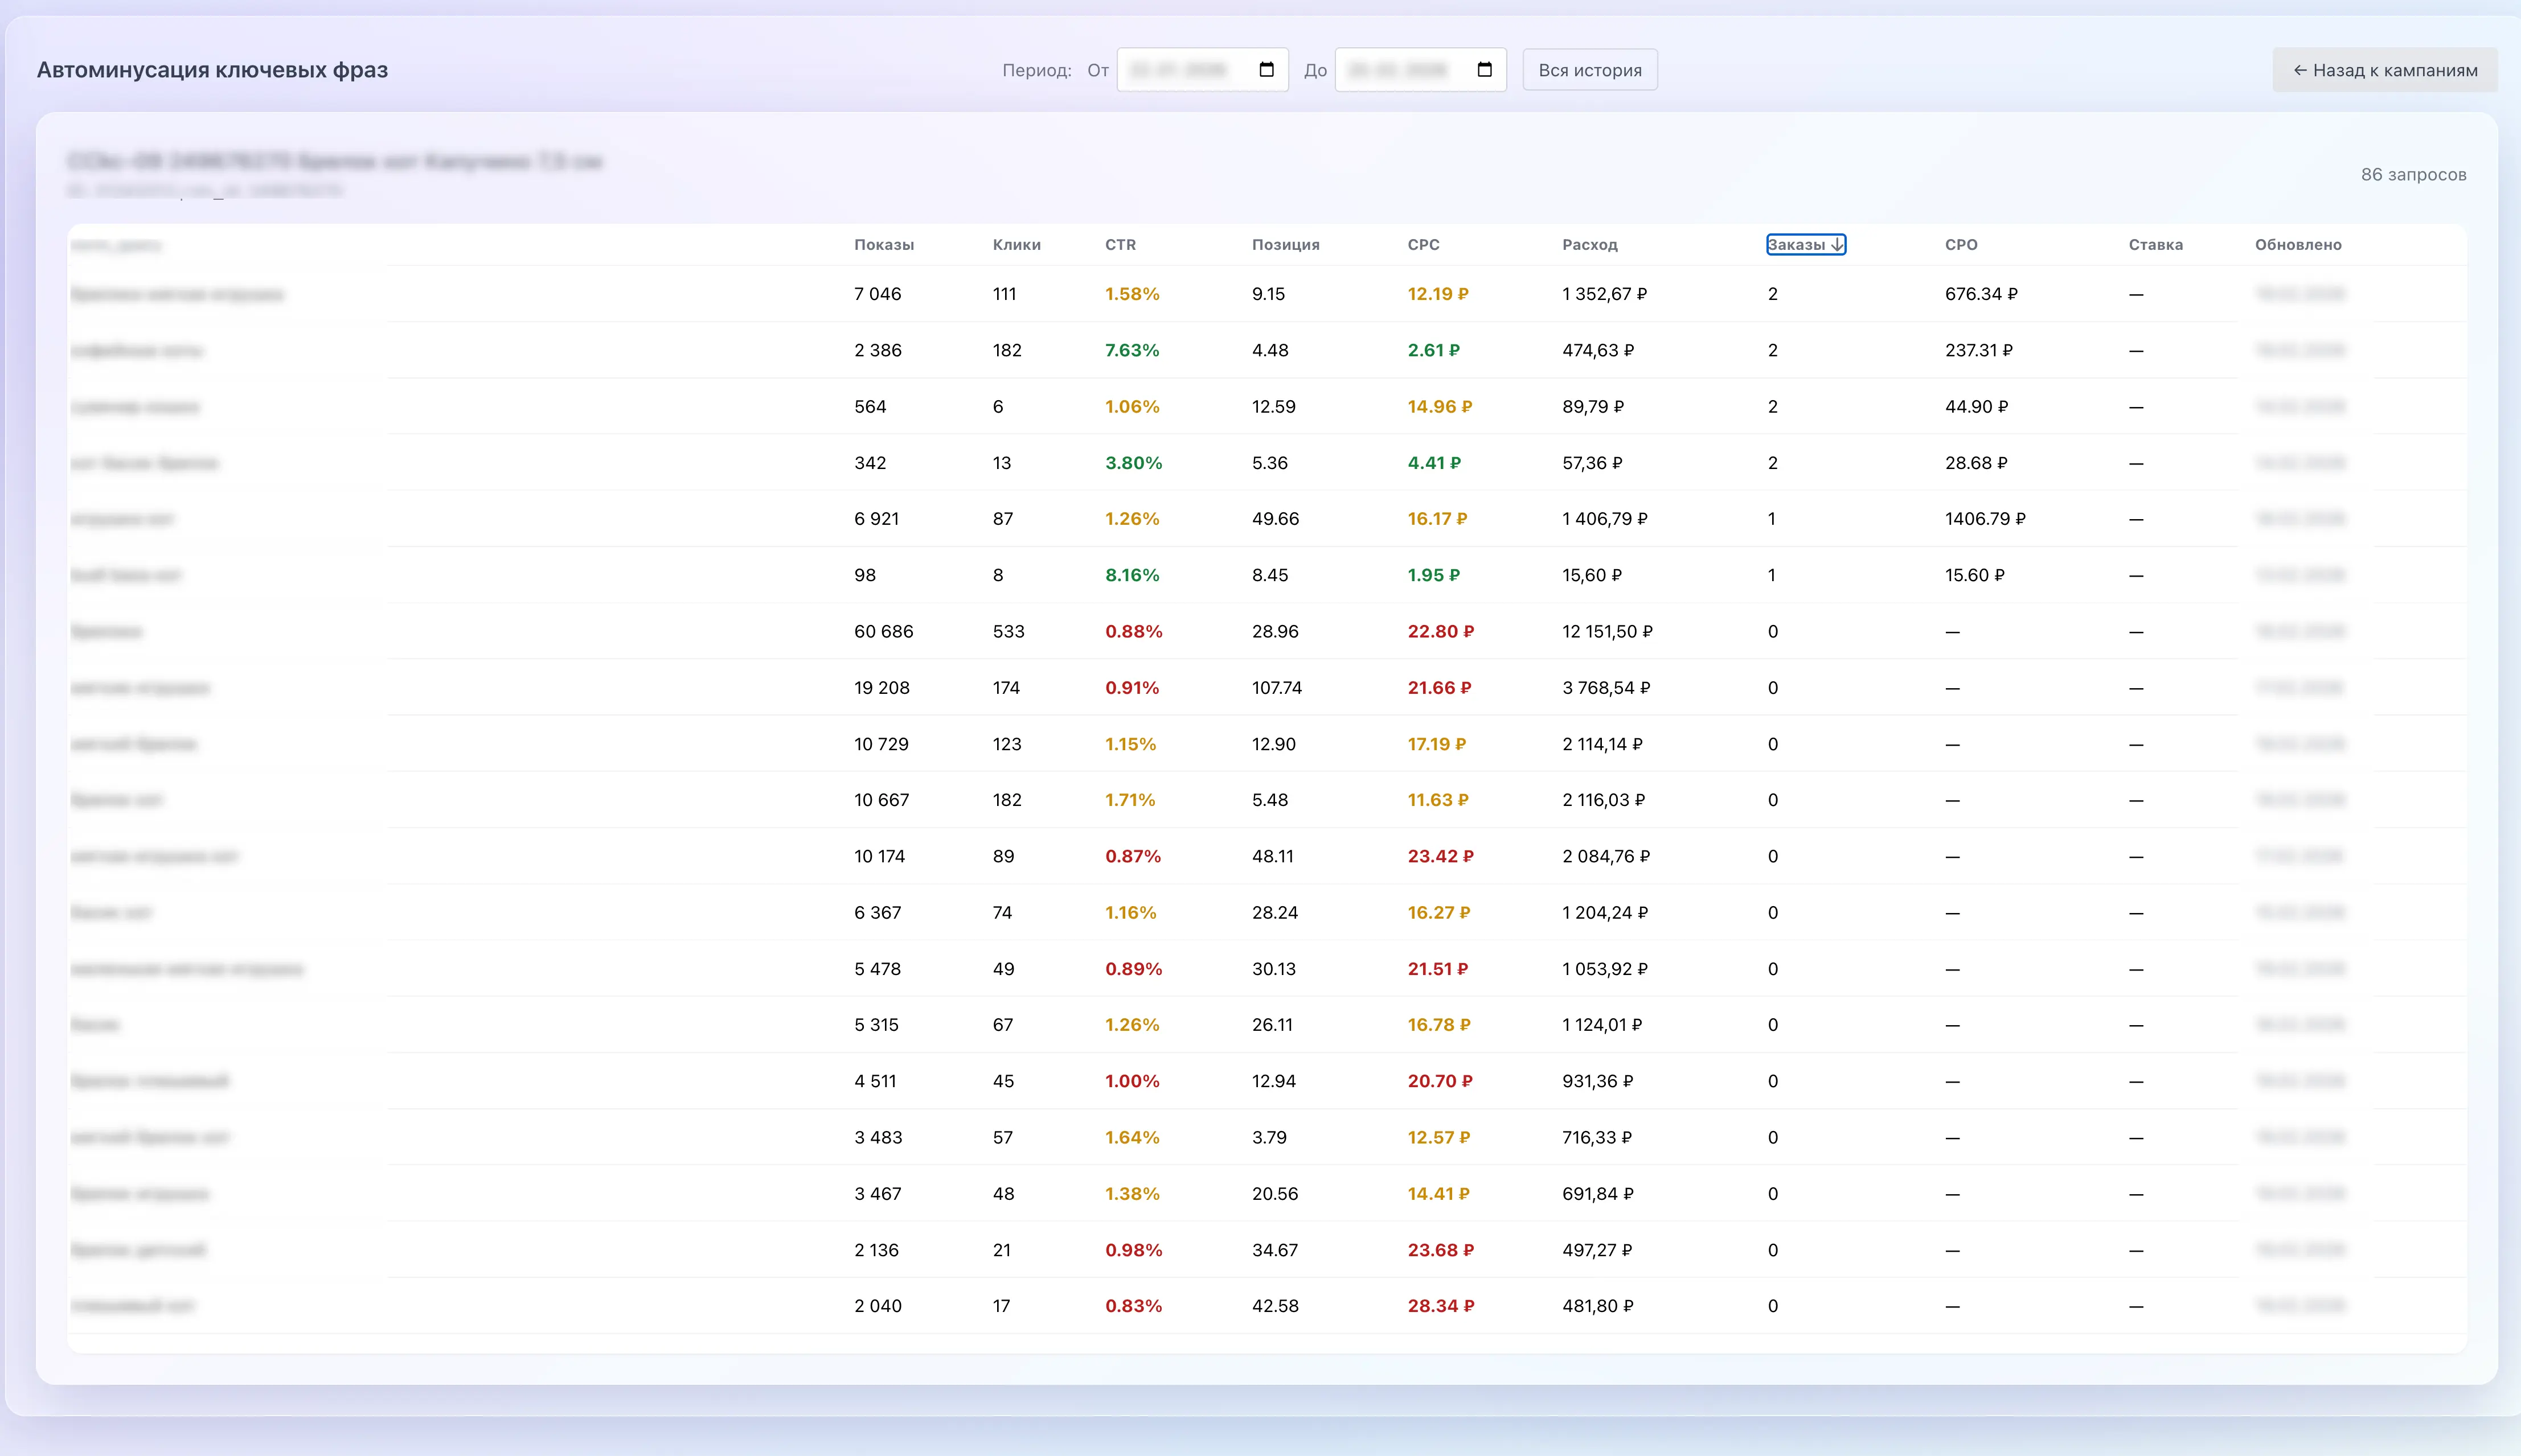Click the 7.63% CTR value
The width and height of the screenshot is (2521, 1456).
(1132, 351)
